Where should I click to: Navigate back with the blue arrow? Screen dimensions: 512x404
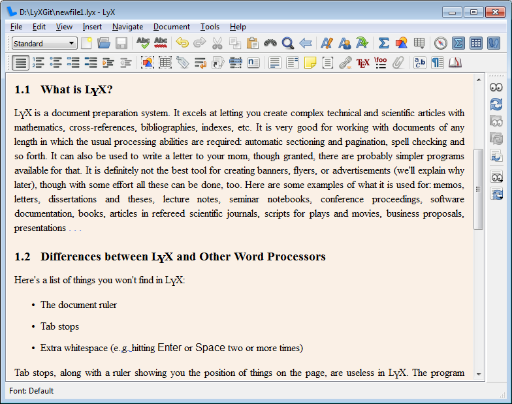point(306,43)
